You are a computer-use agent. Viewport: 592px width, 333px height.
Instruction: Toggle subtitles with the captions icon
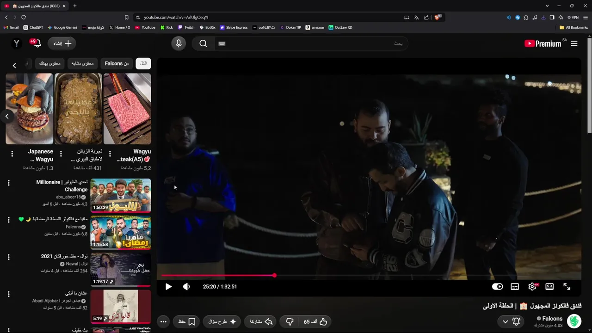click(x=515, y=287)
